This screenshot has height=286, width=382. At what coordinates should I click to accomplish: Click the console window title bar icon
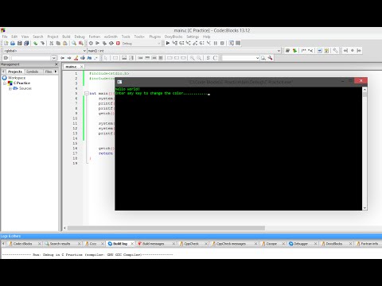pyautogui.click(x=119, y=82)
